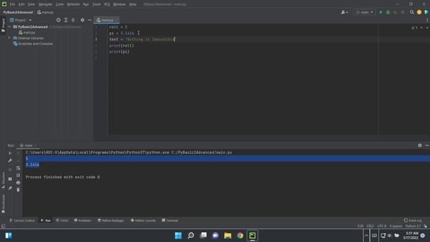Open the TODO tool window
Viewport: 430px width, 242px height.
62,220
